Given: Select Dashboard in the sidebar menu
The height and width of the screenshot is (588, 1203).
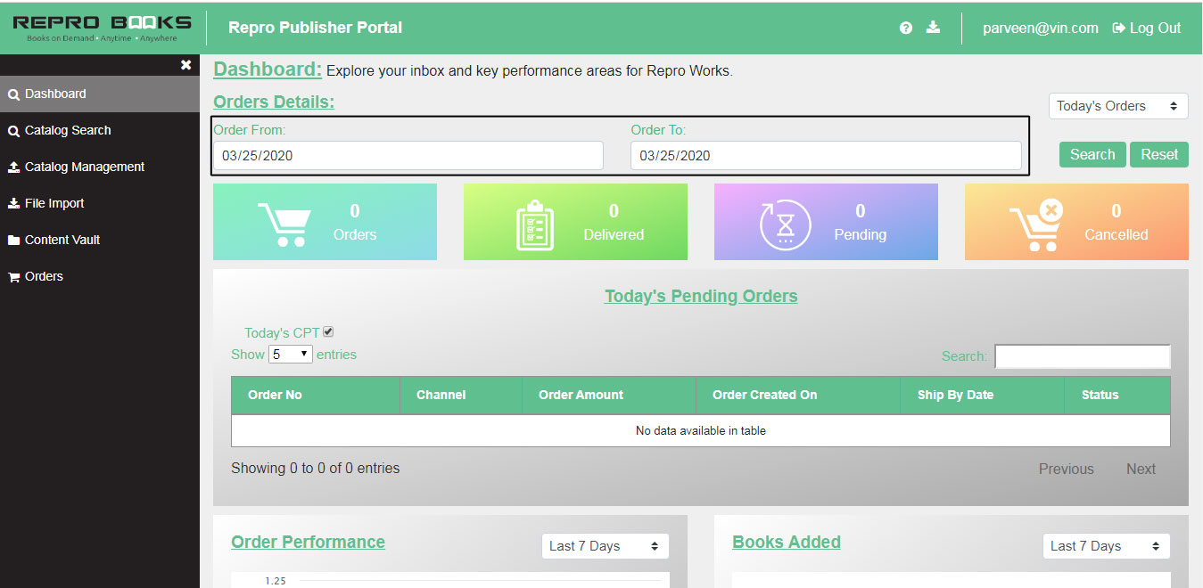Looking at the screenshot, I should [x=54, y=93].
